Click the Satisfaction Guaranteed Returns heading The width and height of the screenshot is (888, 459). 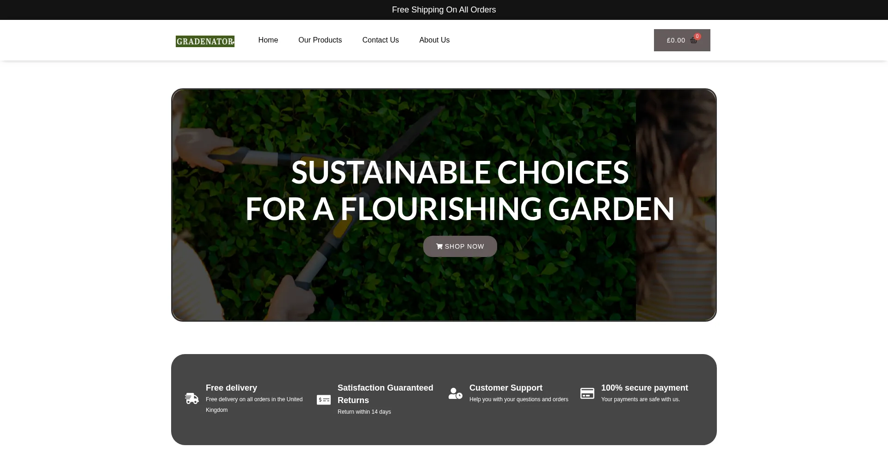[x=385, y=394]
